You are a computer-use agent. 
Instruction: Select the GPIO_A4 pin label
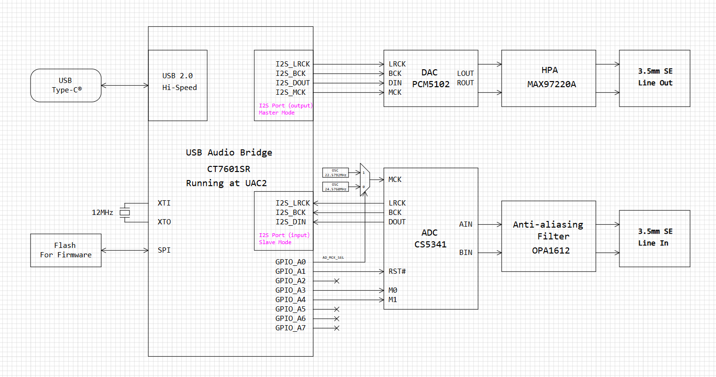291,300
